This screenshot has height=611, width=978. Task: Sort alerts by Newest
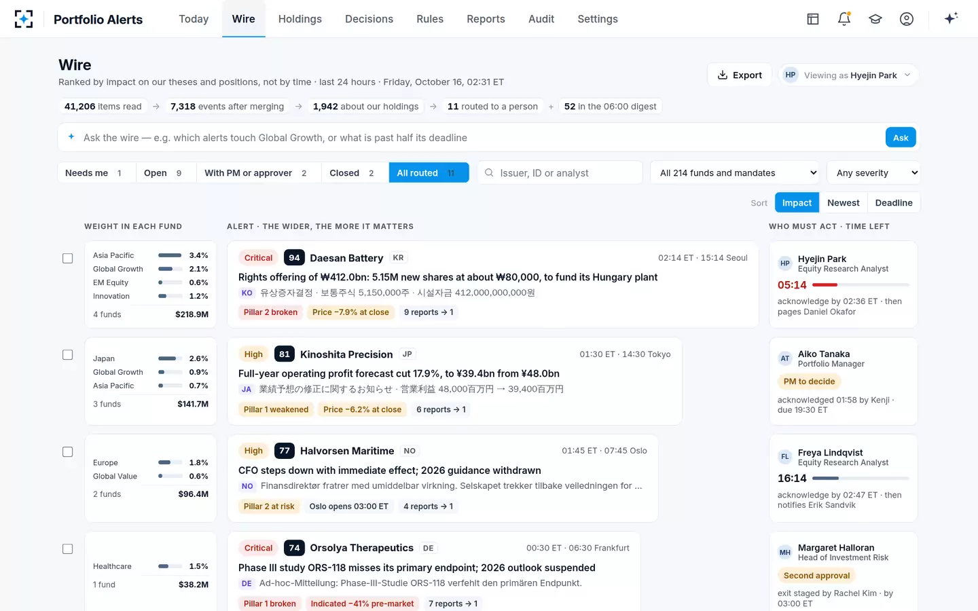tap(843, 203)
